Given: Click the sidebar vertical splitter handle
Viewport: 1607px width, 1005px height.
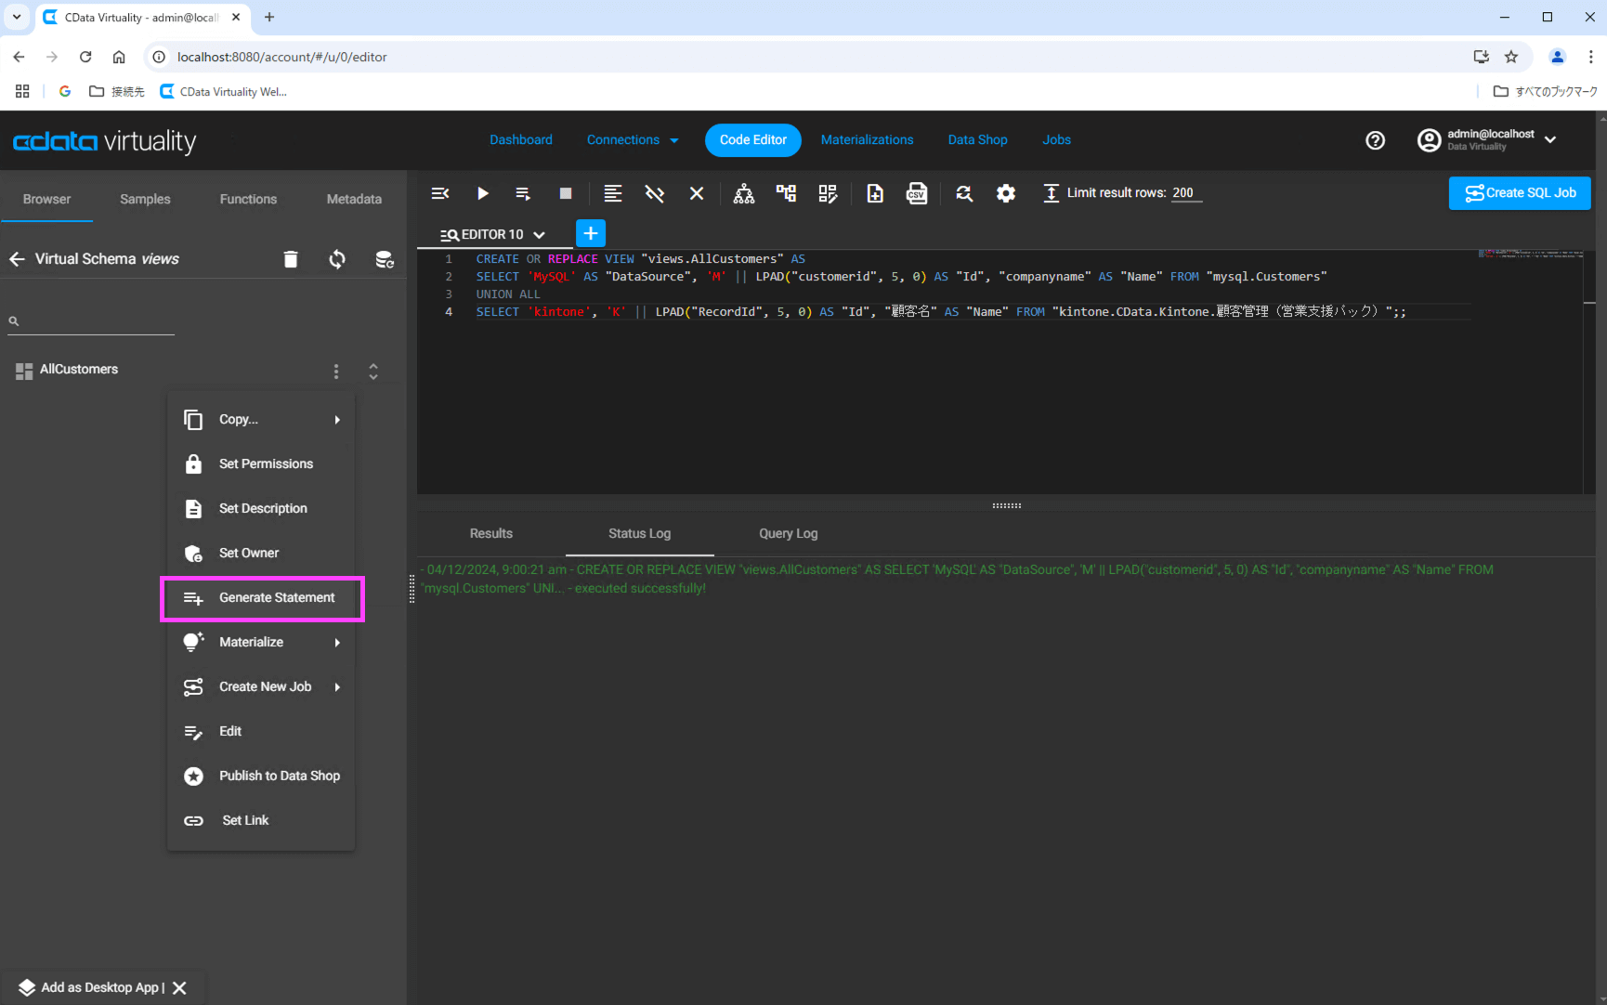Looking at the screenshot, I should coord(412,588).
